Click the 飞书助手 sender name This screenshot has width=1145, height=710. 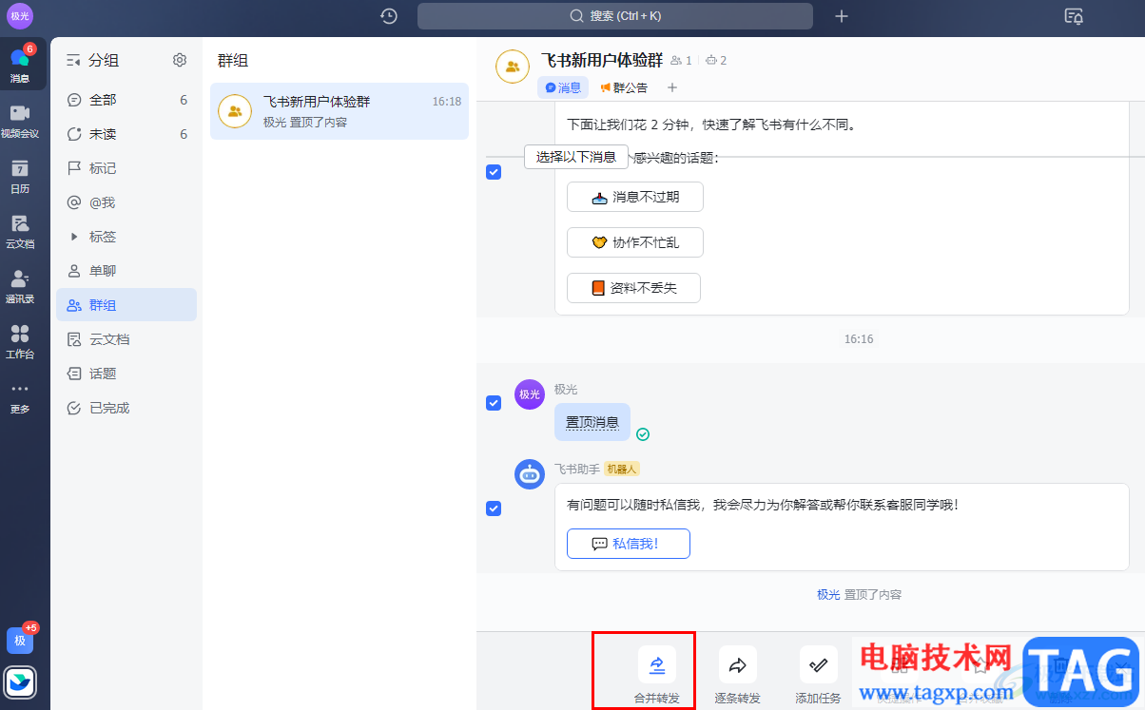tap(577, 469)
